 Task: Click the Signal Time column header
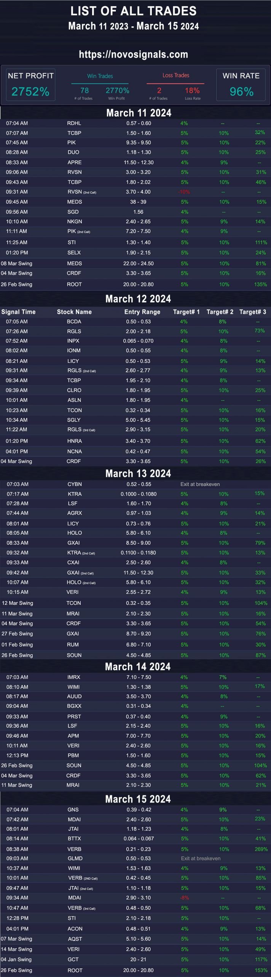(18, 312)
